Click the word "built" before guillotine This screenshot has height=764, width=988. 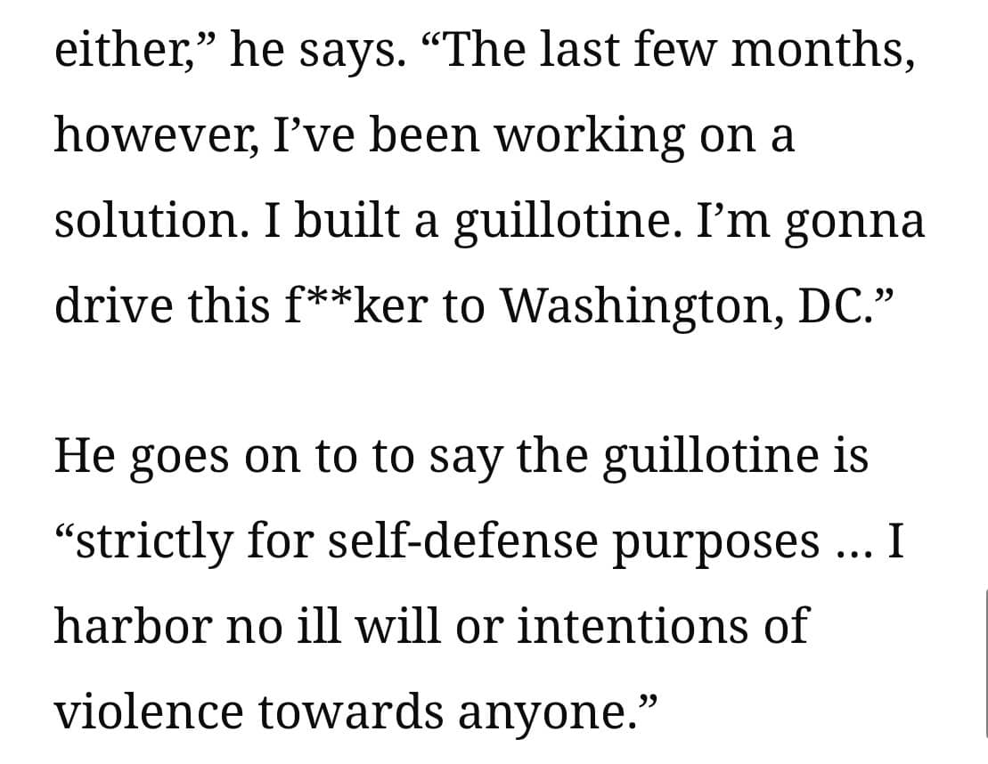[347, 221]
